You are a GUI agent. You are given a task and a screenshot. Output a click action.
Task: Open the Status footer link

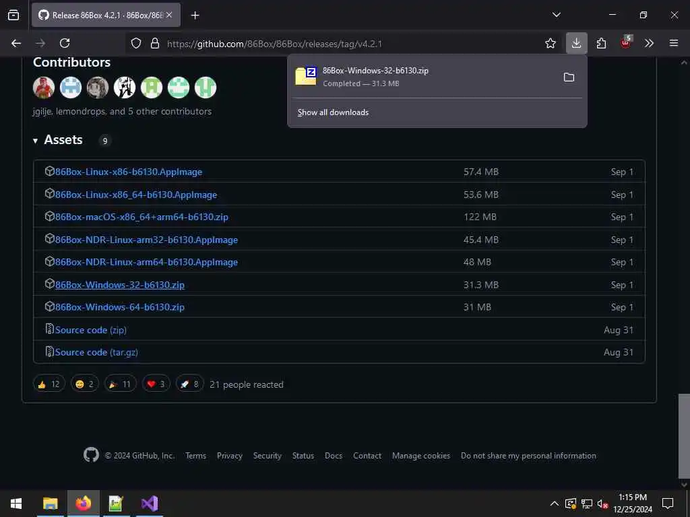tap(303, 456)
